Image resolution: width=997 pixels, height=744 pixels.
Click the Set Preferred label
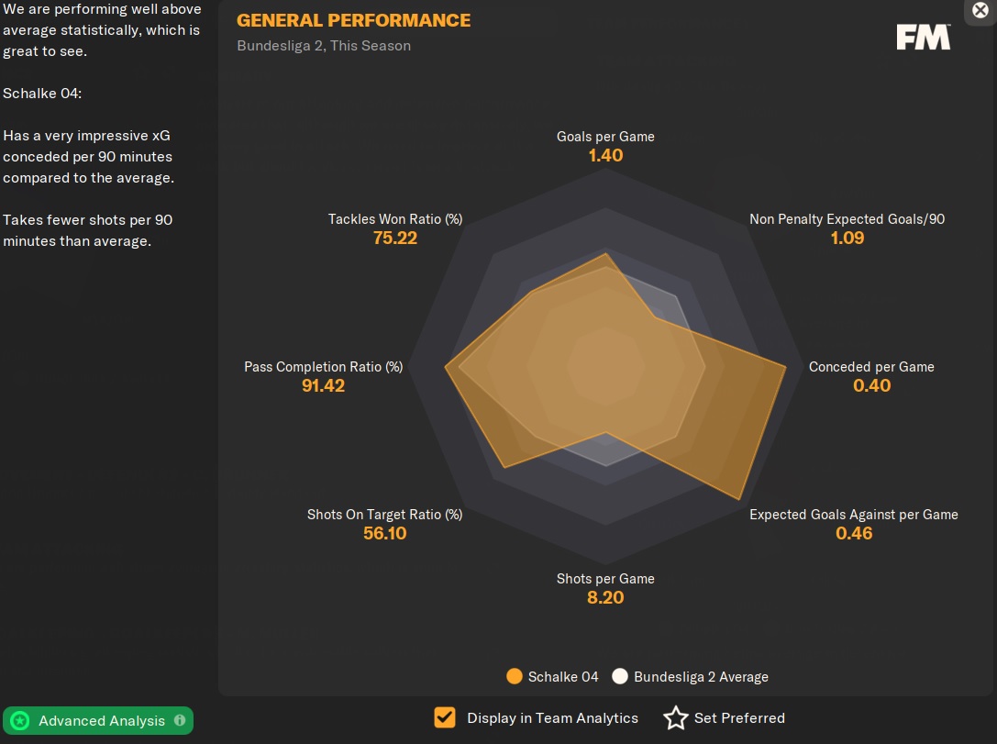pos(739,718)
